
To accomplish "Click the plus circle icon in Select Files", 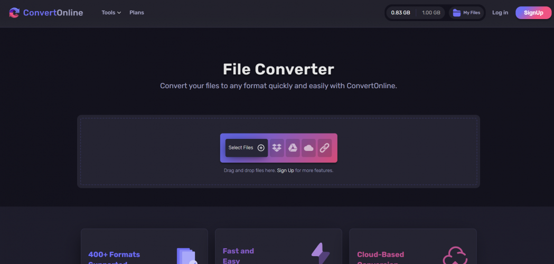I will 261,148.
